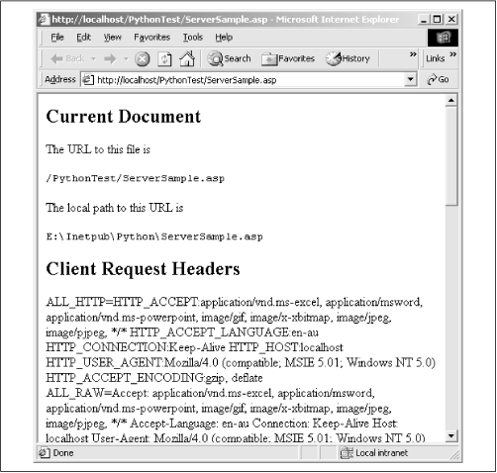Viewport: 497px width, 473px height.
Task: Click the window resize grip corner
Action: [455, 455]
